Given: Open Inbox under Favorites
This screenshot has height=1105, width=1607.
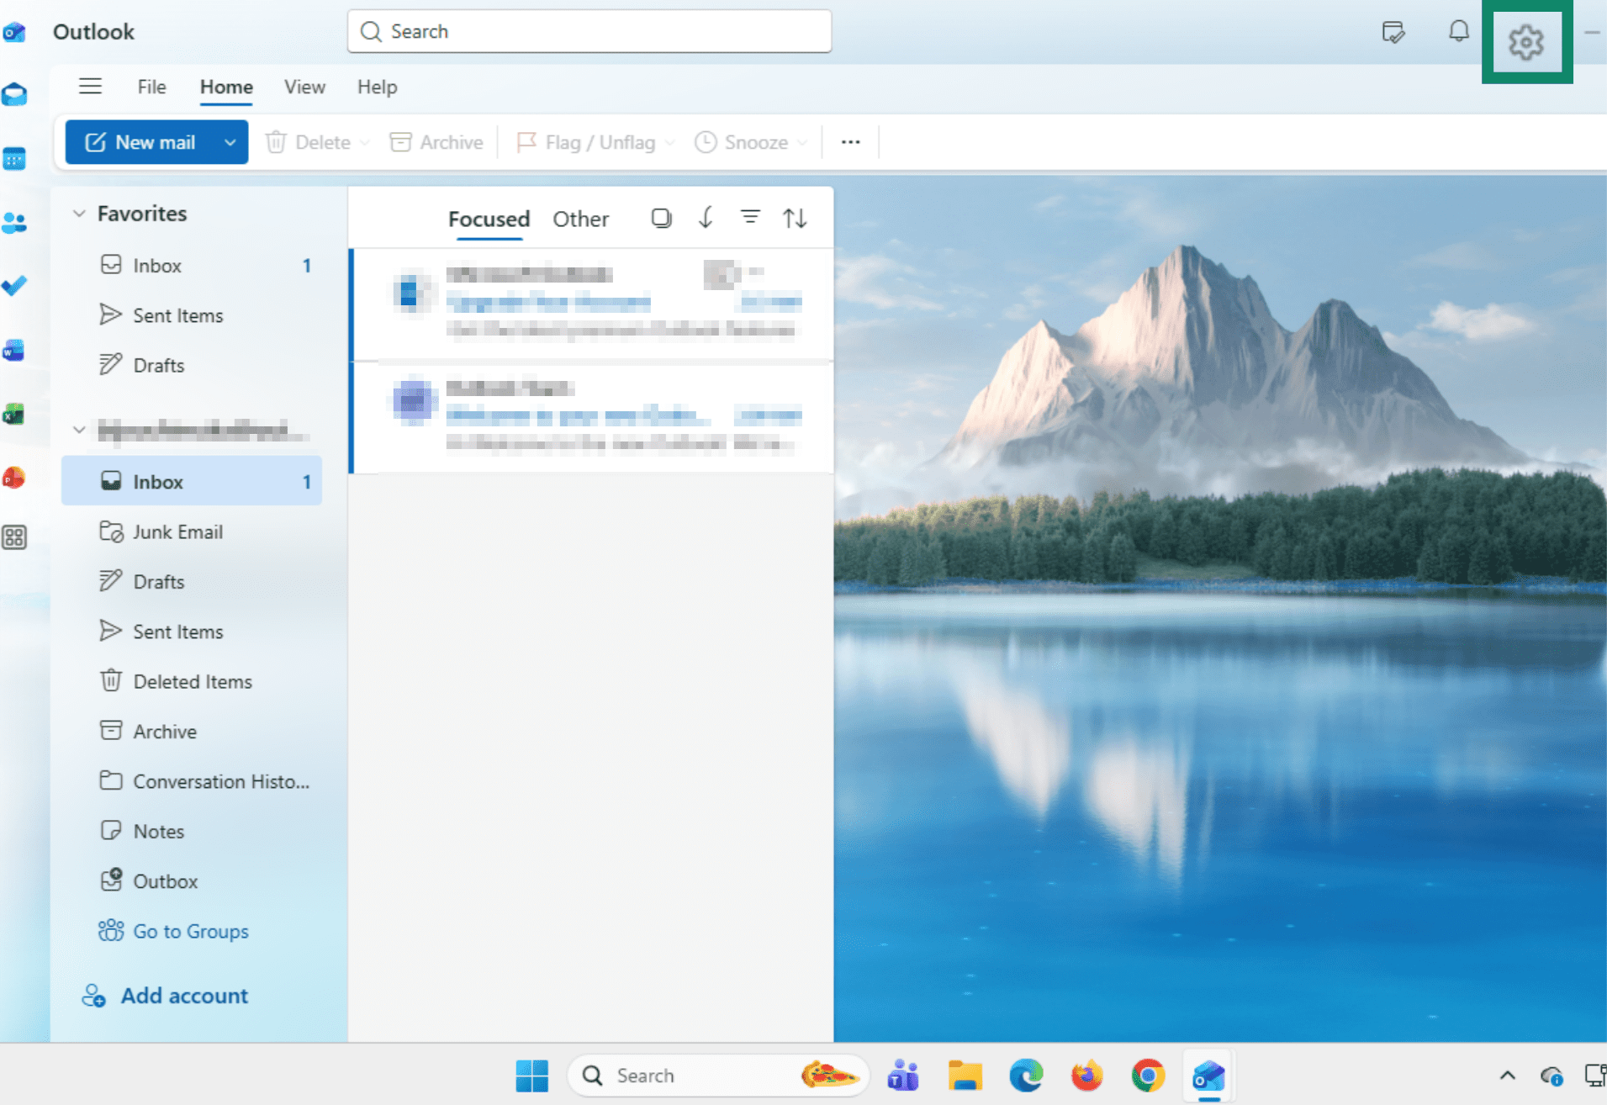Looking at the screenshot, I should click(x=193, y=266).
